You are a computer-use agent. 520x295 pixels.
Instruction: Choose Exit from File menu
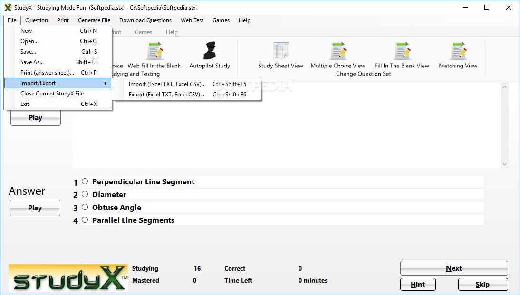pos(58,104)
